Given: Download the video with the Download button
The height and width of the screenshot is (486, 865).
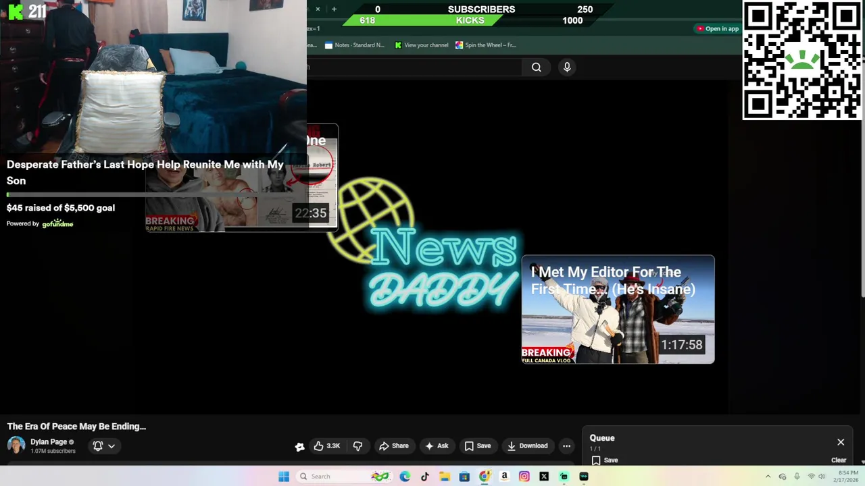Looking at the screenshot, I should [x=527, y=446].
